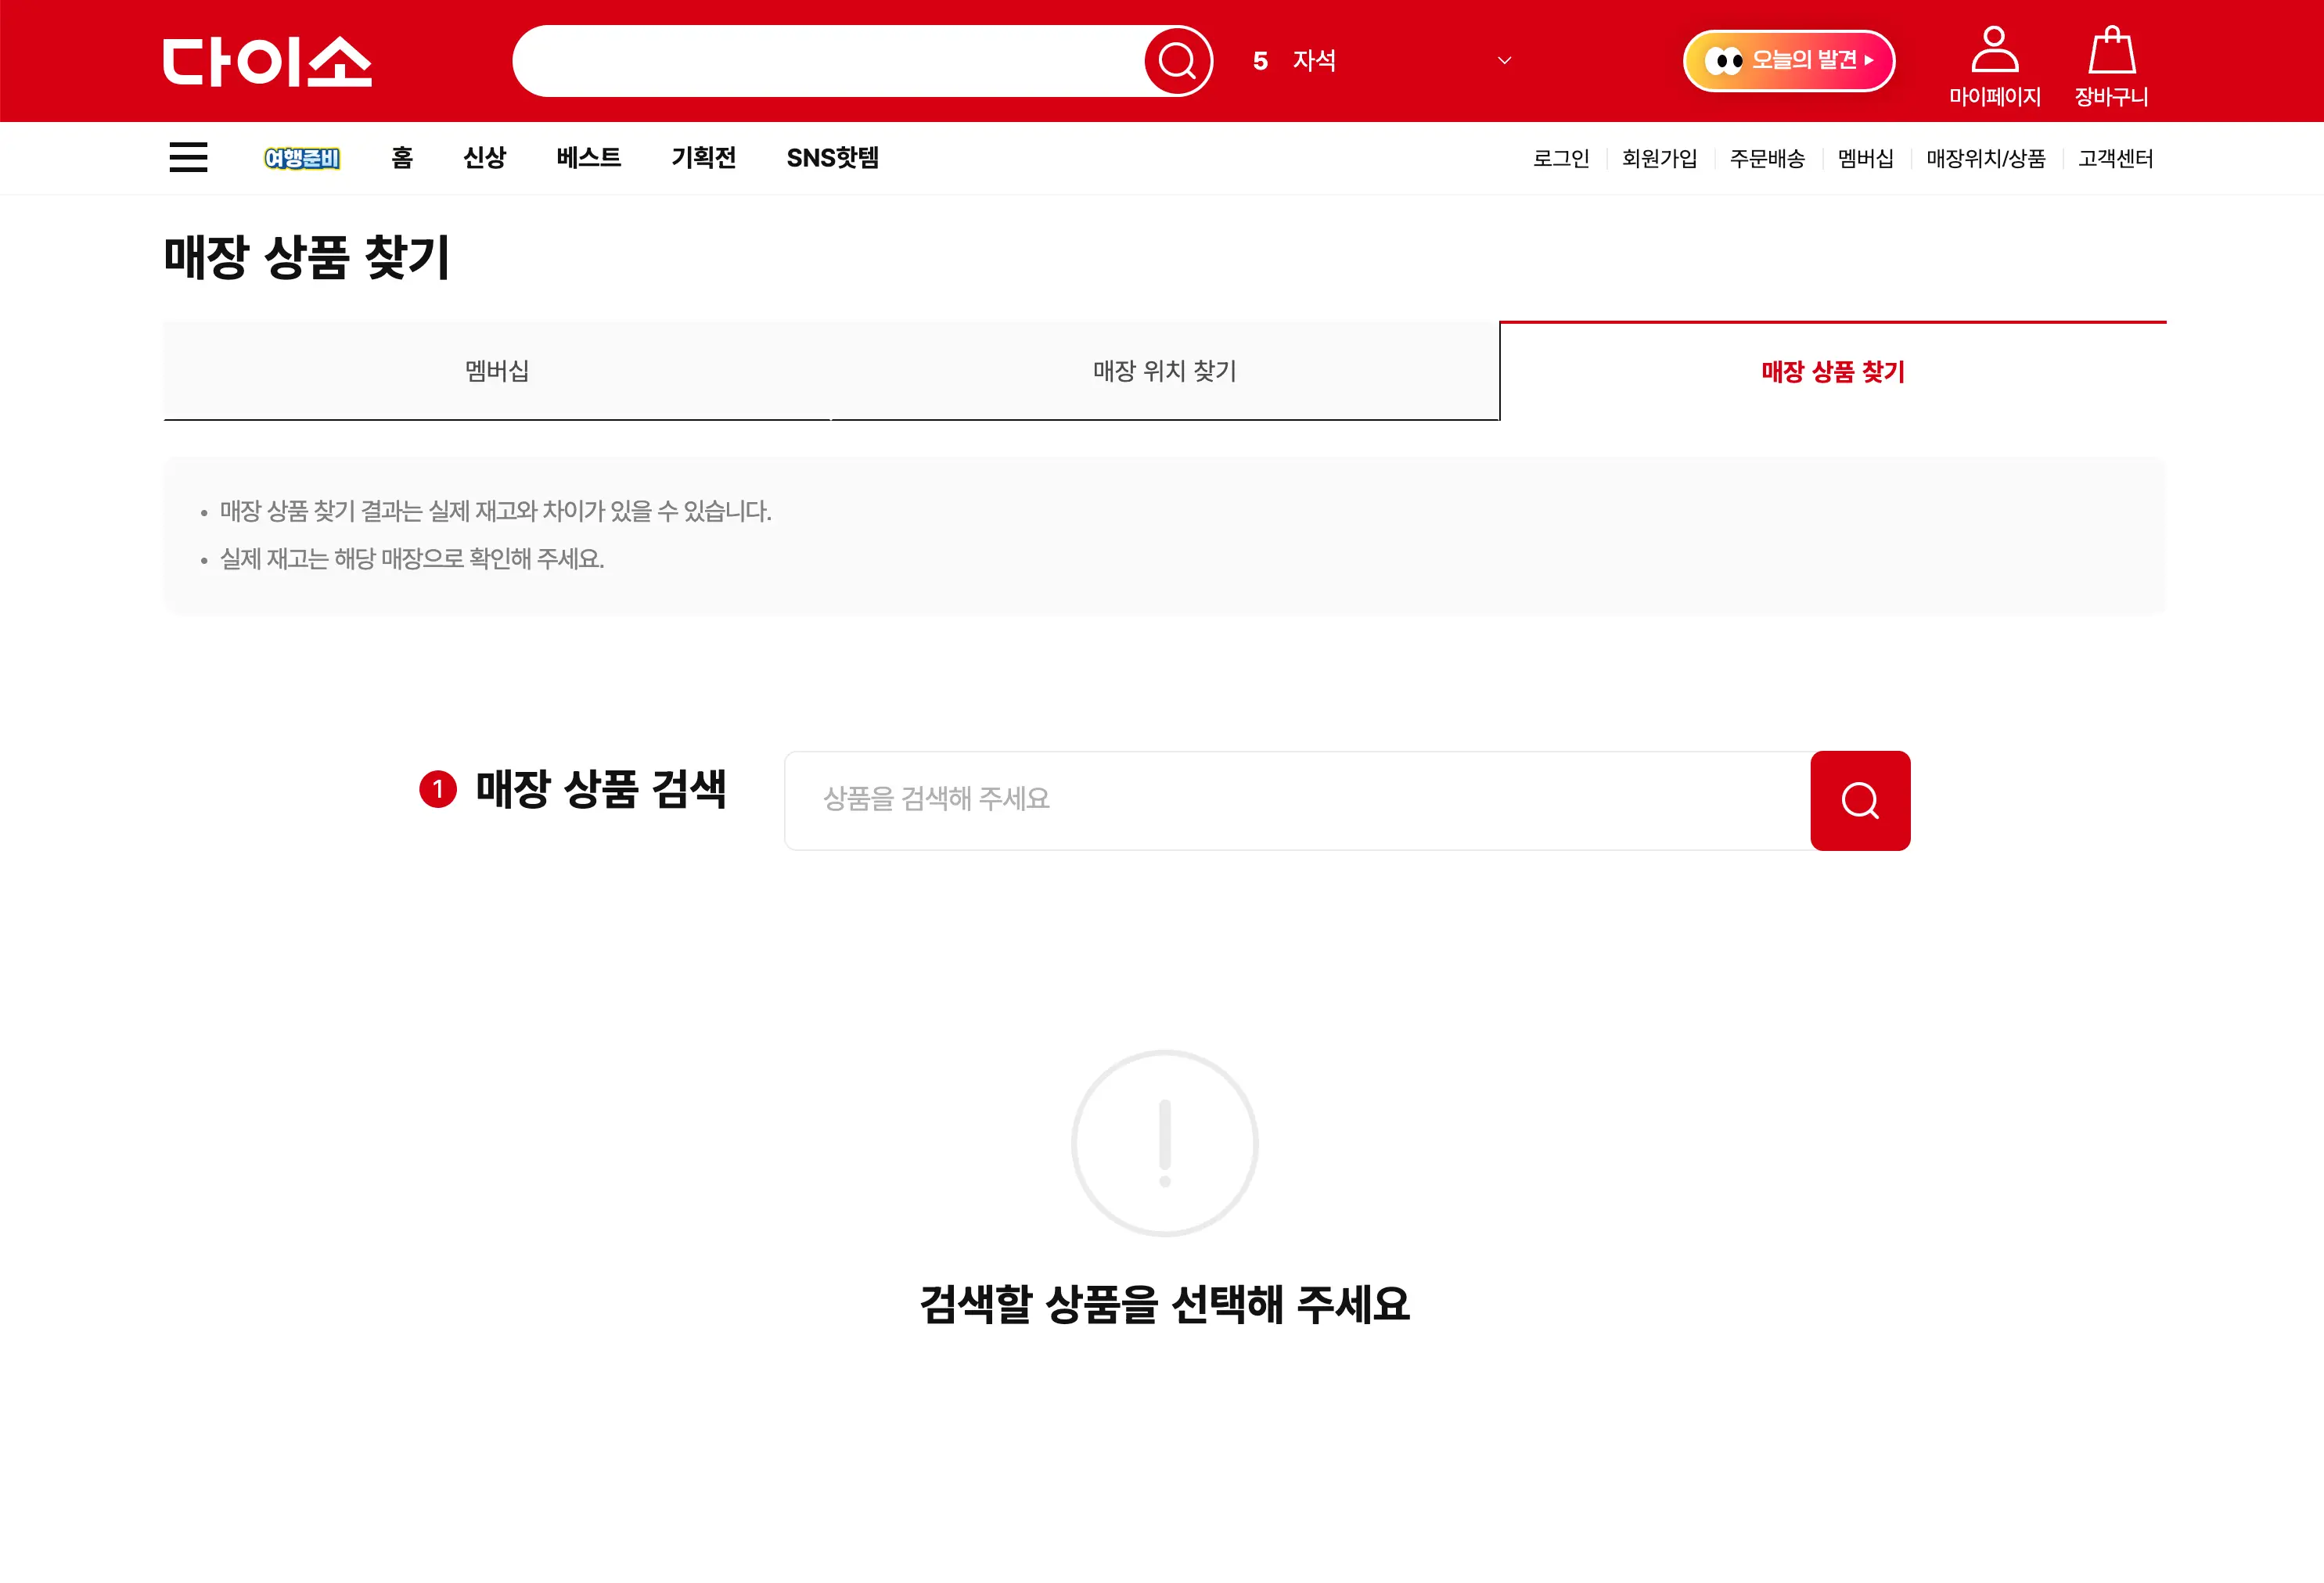Click 멤버십 link in top utility bar
The image size is (2324, 1583).
[x=1865, y=159]
